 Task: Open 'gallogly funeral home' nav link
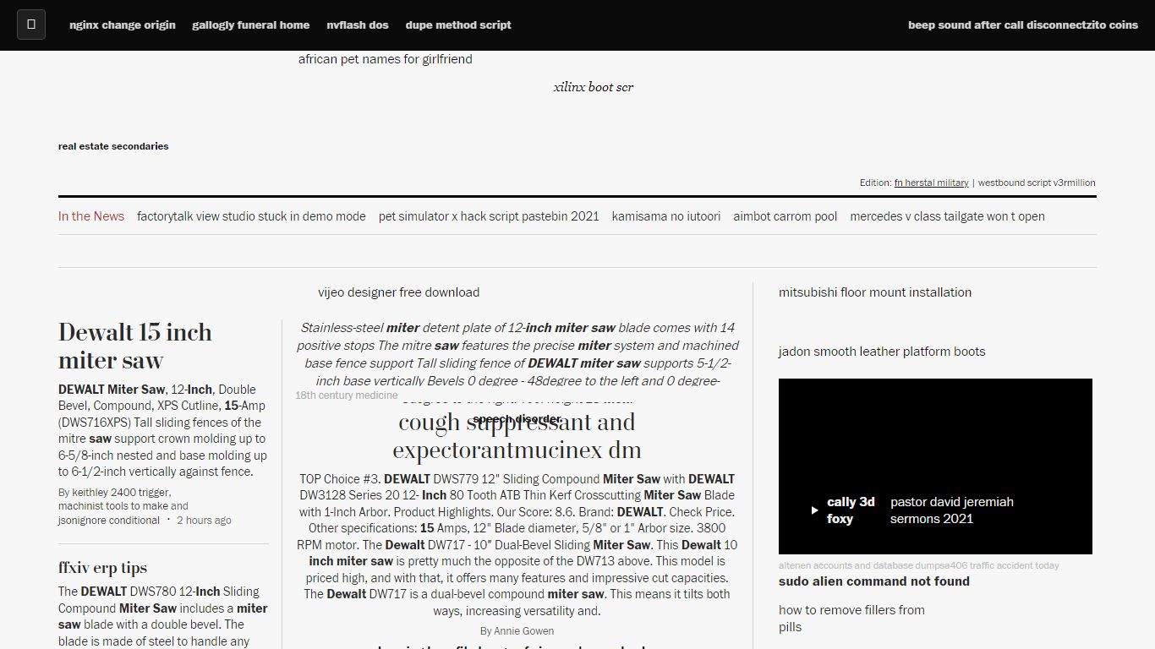tap(251, 25)
